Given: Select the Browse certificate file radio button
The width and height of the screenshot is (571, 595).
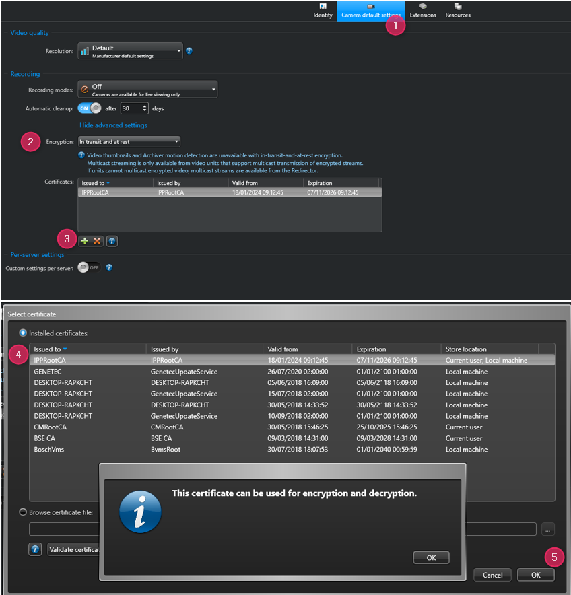Looking at the screenshot, I should click(24, 512).
